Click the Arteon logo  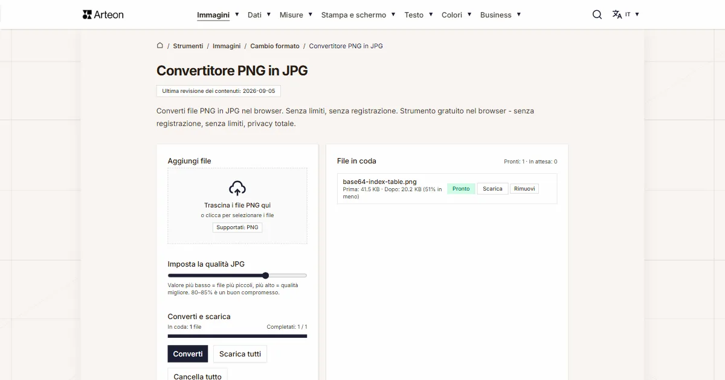(x=103, y=14)
